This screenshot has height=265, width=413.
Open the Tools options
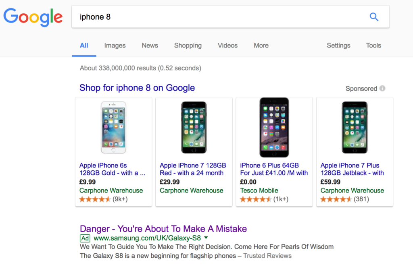tap(373, 46)
